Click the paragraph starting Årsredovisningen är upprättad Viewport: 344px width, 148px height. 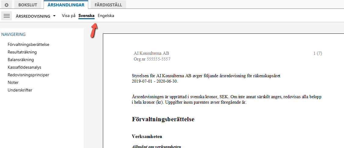pyautogui.click(x=227, y=99)
